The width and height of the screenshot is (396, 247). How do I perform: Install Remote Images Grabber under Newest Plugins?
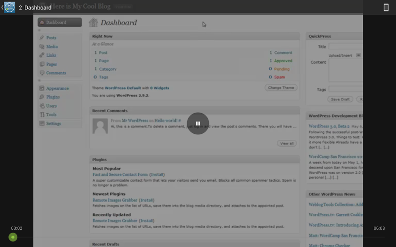click(x=147, y=200)
